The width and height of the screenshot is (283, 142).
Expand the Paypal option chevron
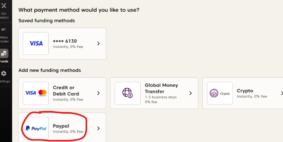(x=98, y=128)
